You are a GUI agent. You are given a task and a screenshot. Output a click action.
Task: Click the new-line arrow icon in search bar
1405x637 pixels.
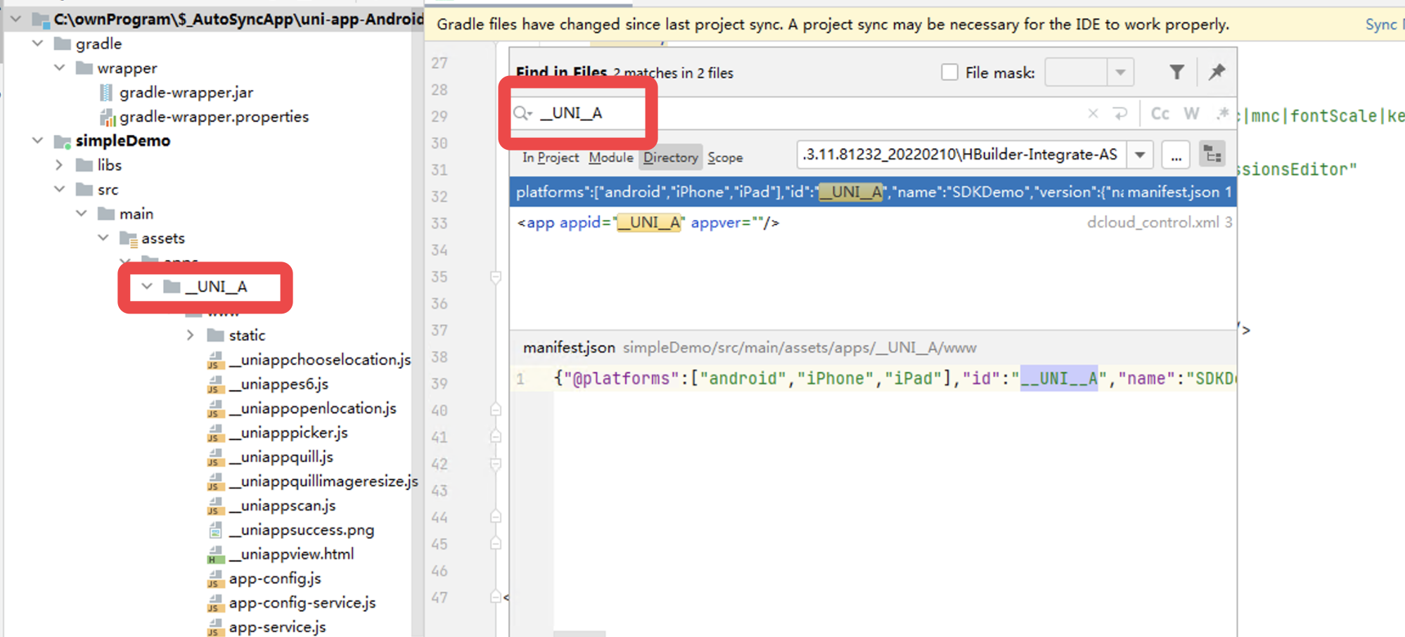pyautogui.click(x=1119, y=112)
